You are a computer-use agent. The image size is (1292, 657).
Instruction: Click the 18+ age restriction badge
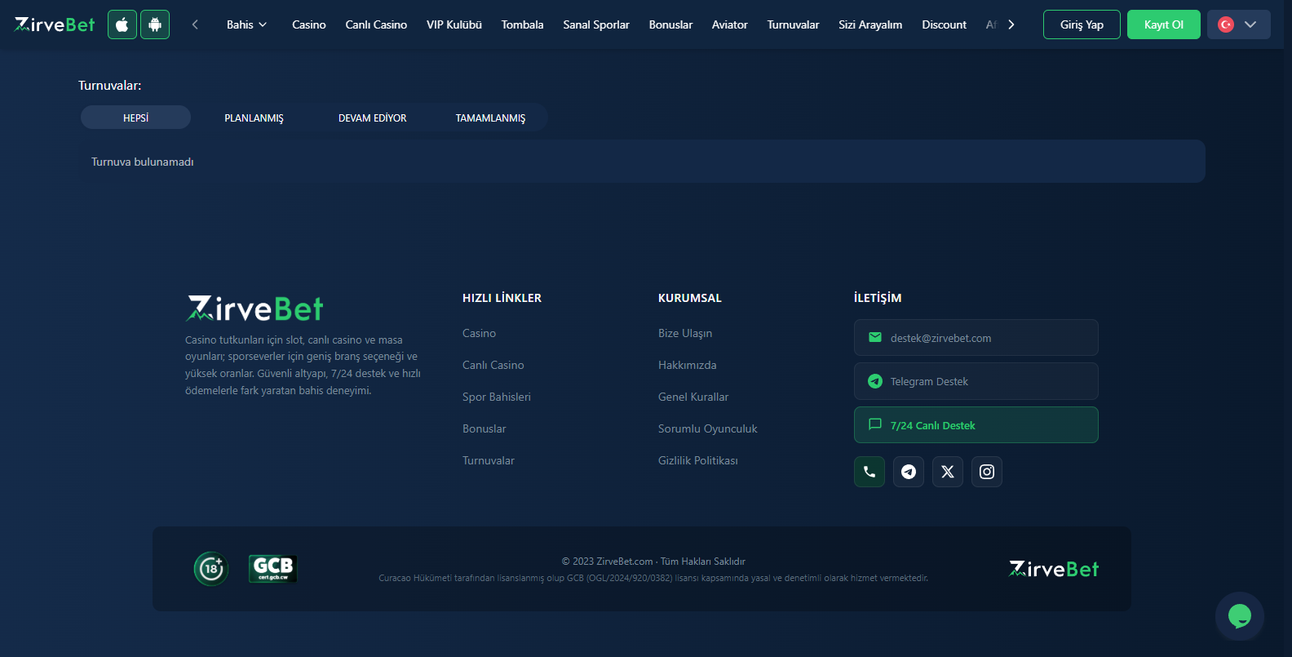pos(211,569)
